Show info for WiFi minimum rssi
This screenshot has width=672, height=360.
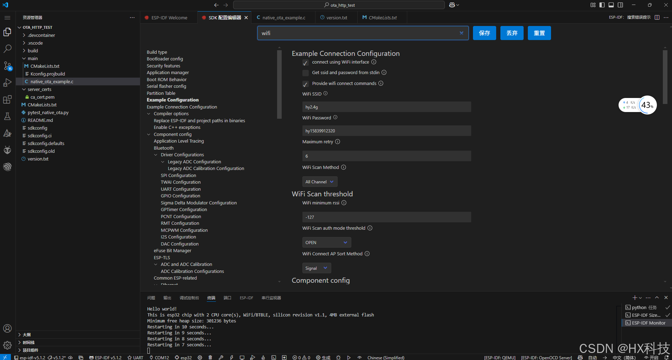click(x=344, y=203)
